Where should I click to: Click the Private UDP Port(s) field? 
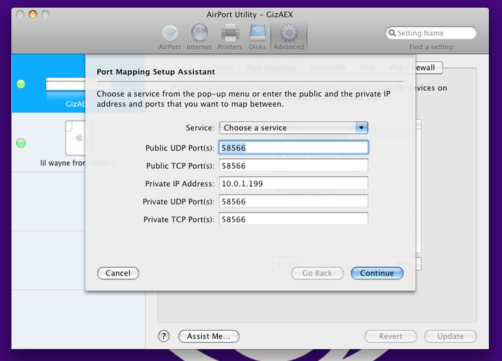pyautogui.click(x=294, y=201)
